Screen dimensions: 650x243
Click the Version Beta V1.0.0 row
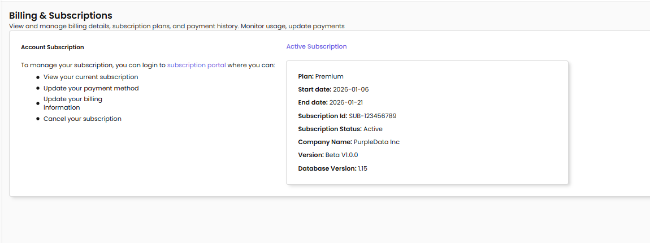click(328, 155)
